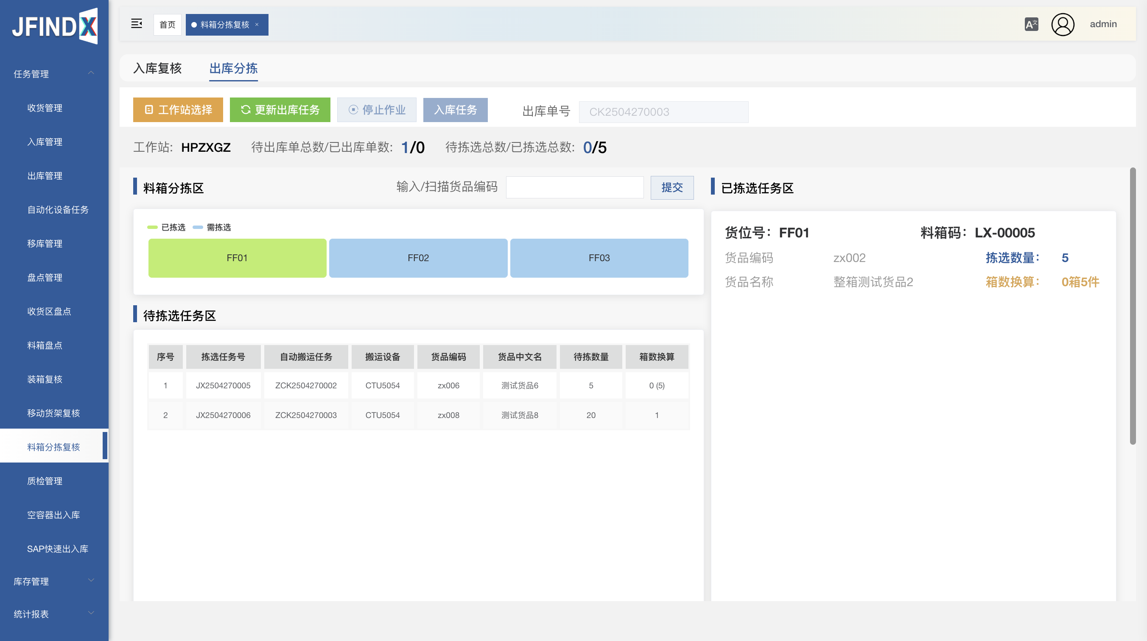Click 更新出库任务 refresh button

(280, 110)
